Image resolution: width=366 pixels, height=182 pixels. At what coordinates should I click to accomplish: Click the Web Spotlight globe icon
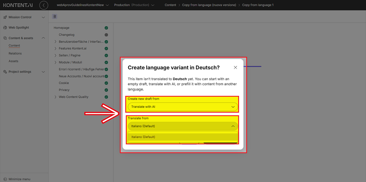click(5, 28)
